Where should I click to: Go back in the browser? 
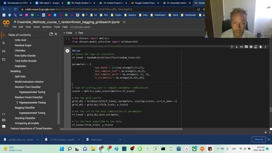pos(4,9)
